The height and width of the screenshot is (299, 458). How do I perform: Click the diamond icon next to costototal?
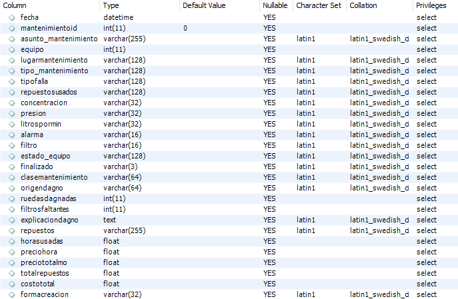tap(12, 284)
